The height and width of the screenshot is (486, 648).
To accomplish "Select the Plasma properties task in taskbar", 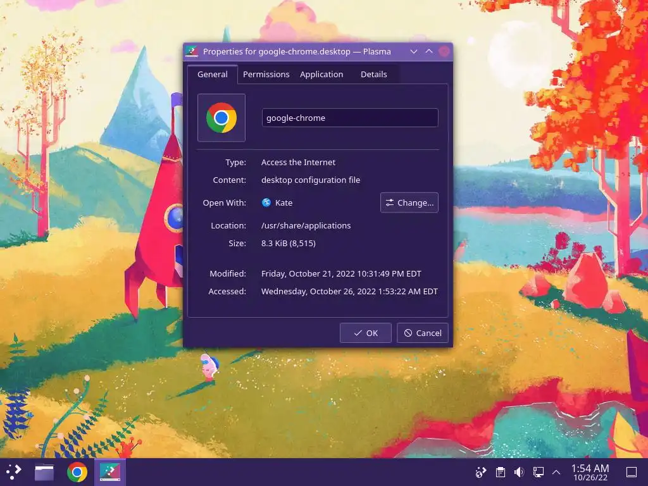I will 110,472.
